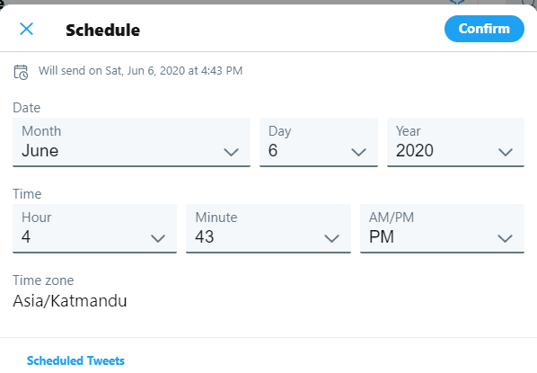Screen dimensions: 537x373
Task: Click the Asia/Katmandu time zone text
Action: click(70, 301)
